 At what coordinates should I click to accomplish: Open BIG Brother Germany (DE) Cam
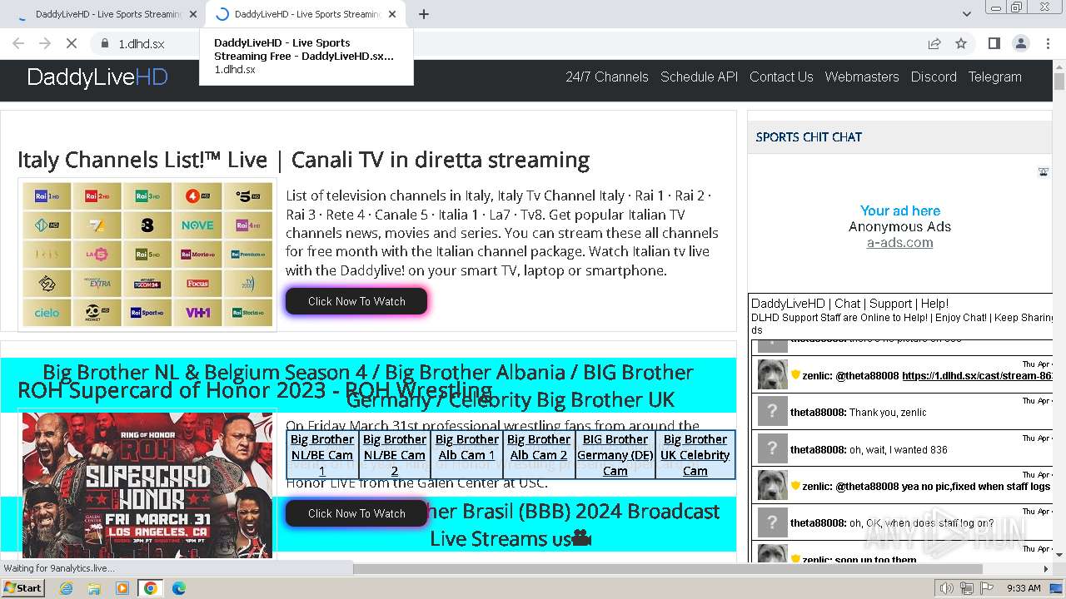pos(615,454)
